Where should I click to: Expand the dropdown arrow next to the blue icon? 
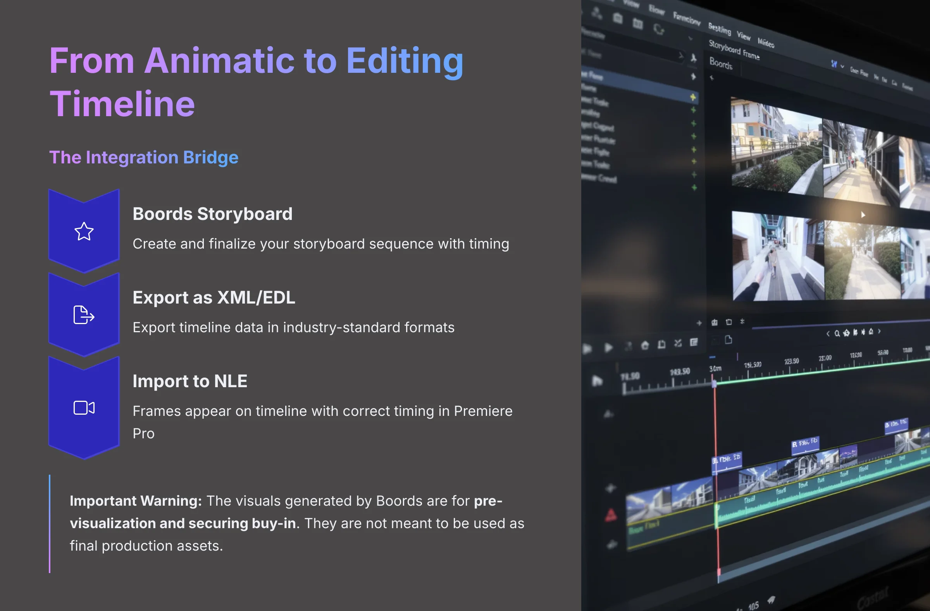click(842, 67)
